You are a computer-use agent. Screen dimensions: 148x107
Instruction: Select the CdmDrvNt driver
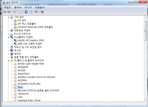pos(23,94)
